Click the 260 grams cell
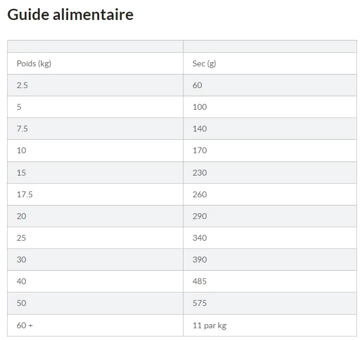Image resolution: width=360 pixels, height=340 pixels. pyautogui.click(x=199, y=194)
